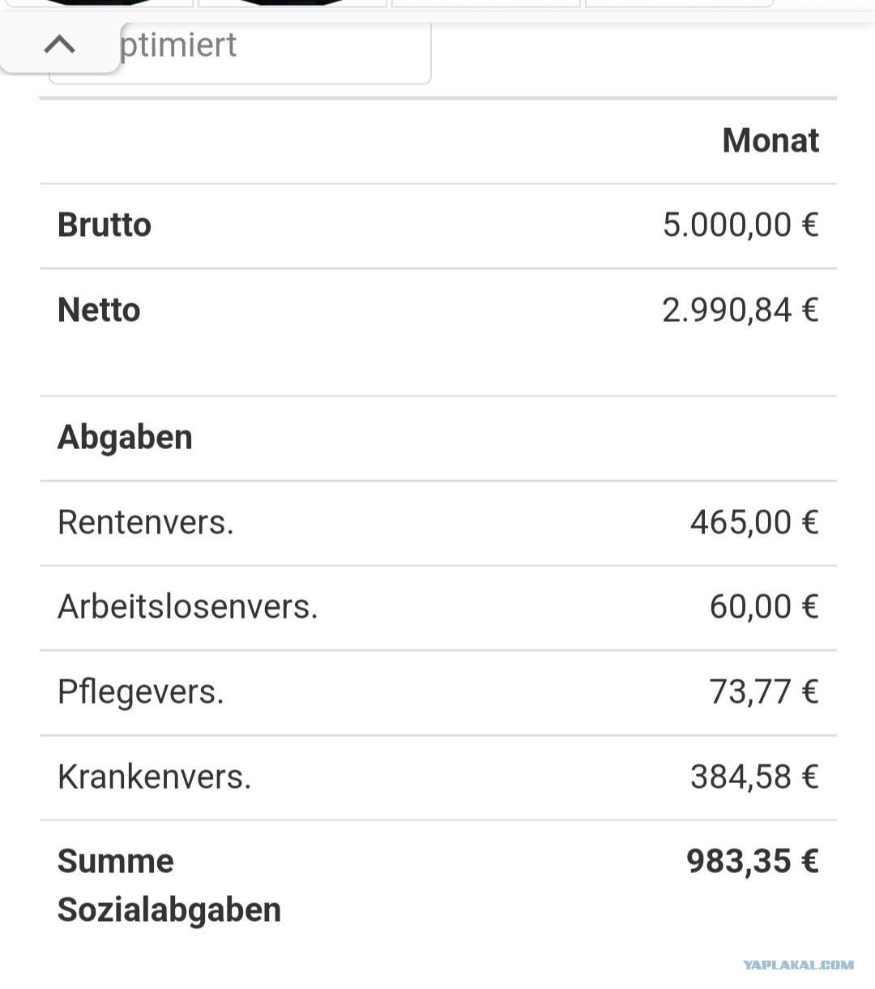Image resolution: width=875 pixels, height=989 pixels.
Task: Select the 60,00 € unemployment insurance value
Action: click(764, 606)
